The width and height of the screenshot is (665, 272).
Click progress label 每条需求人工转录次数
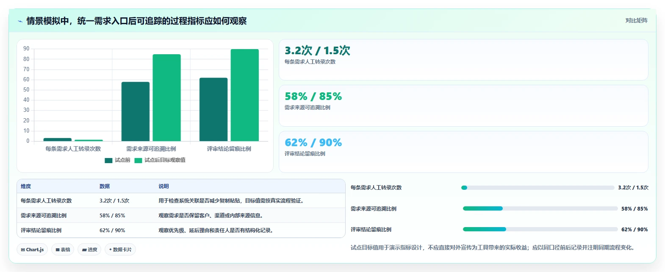point(376,188)
